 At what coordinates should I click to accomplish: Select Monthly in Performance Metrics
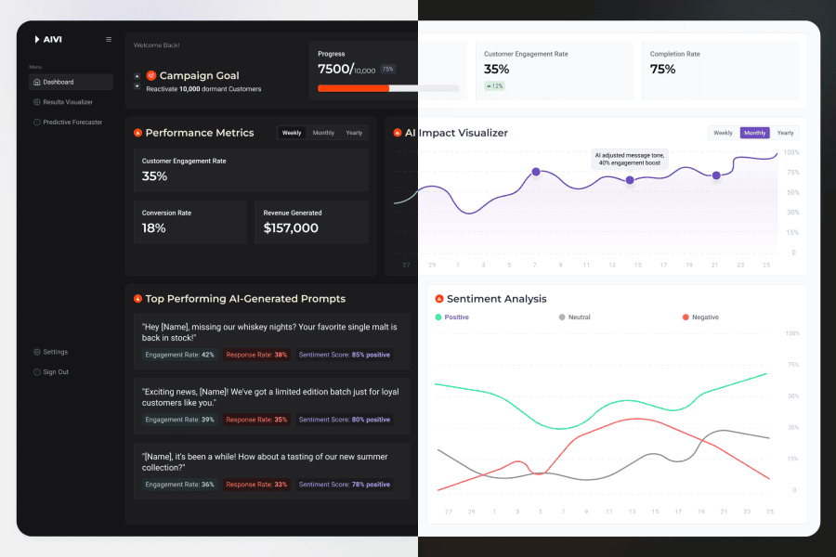pos(323,133)
